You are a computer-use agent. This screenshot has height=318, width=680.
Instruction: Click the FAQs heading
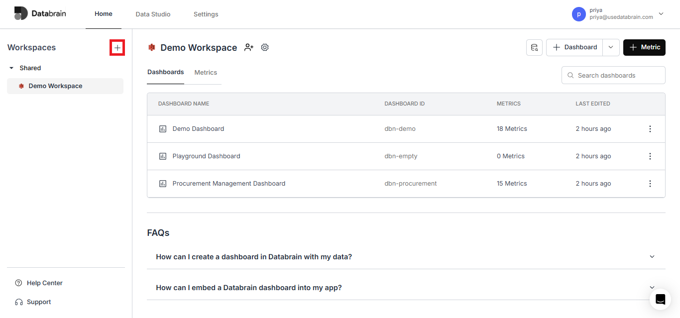[158, 233]
